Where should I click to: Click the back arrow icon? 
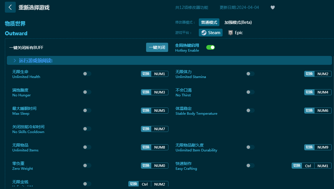[10, 7]
